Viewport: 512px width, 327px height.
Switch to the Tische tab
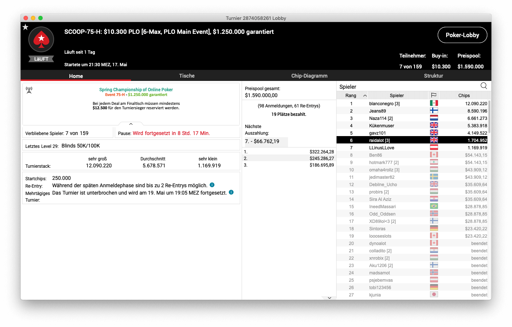(186, 76)
